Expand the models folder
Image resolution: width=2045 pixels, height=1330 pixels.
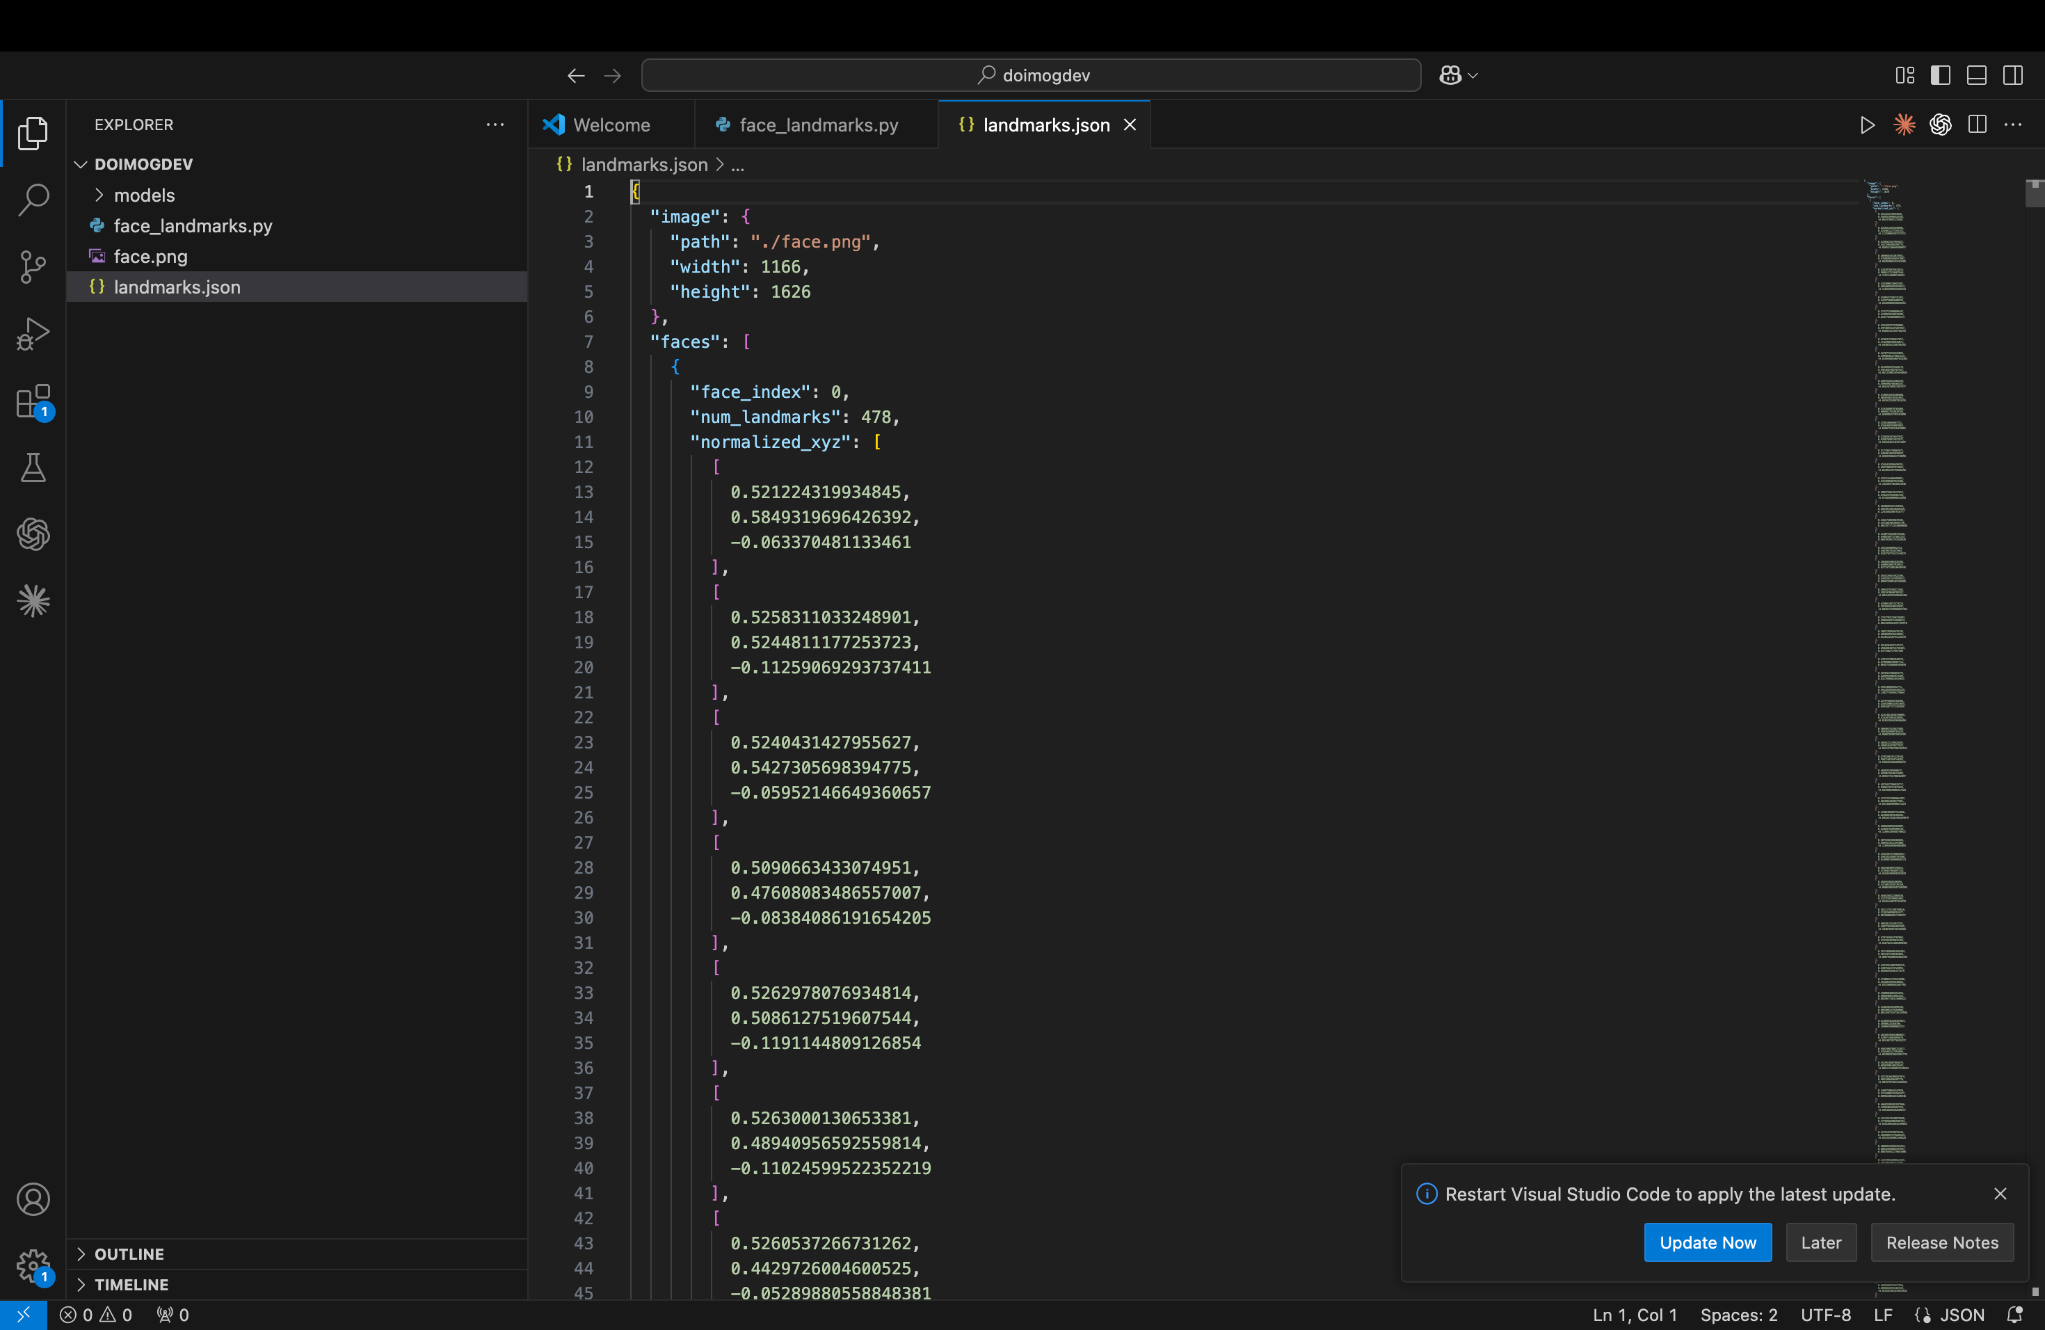(143, 195)
